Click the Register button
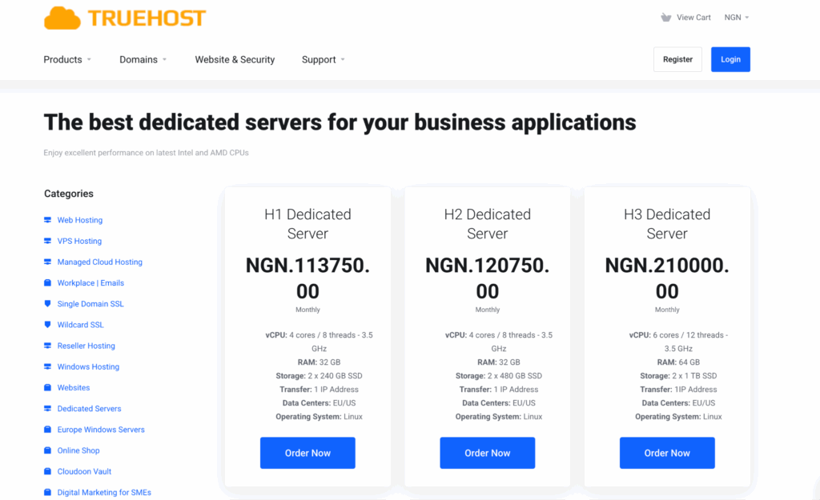This screenshot has height=500, width=820. (677, 59)
